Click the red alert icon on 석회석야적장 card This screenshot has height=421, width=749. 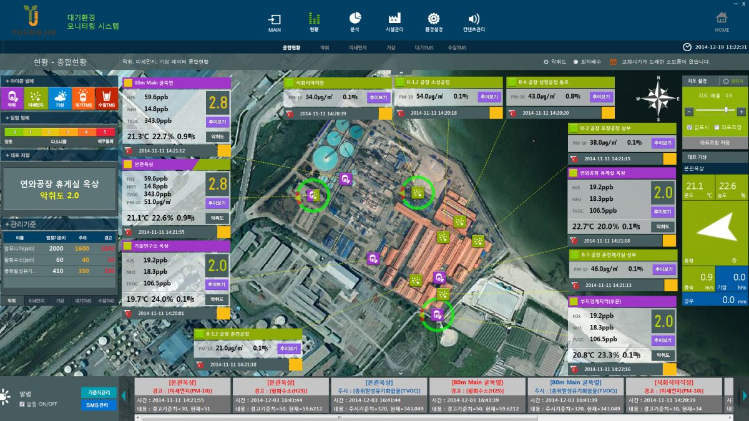[290, 113]
